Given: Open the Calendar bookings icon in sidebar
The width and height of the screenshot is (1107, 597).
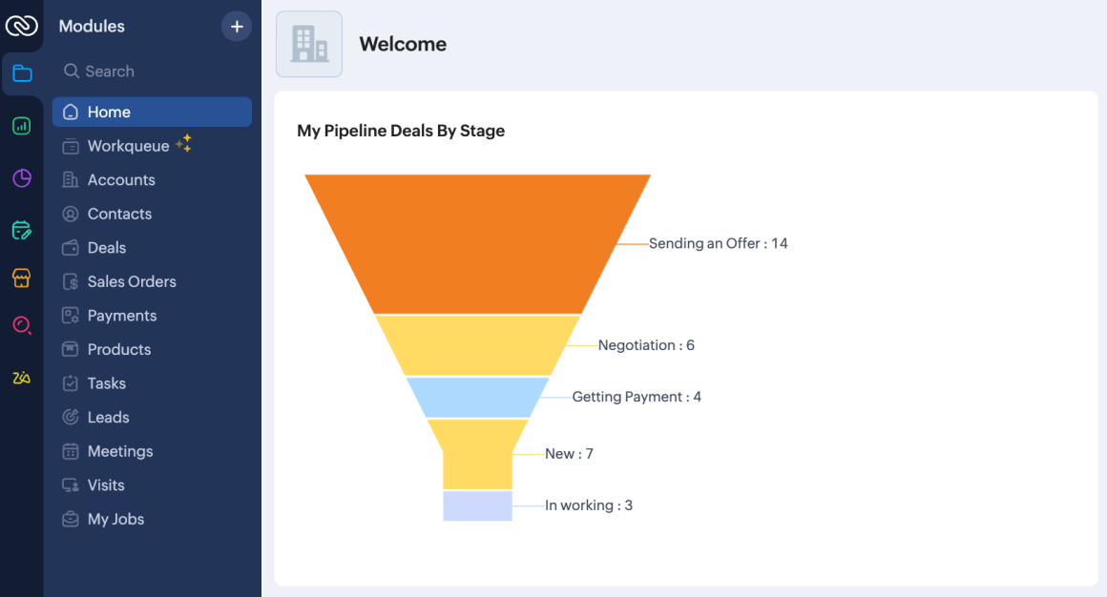Looking at the screenshot, I should pyautogui.click(x=21, y=230).
